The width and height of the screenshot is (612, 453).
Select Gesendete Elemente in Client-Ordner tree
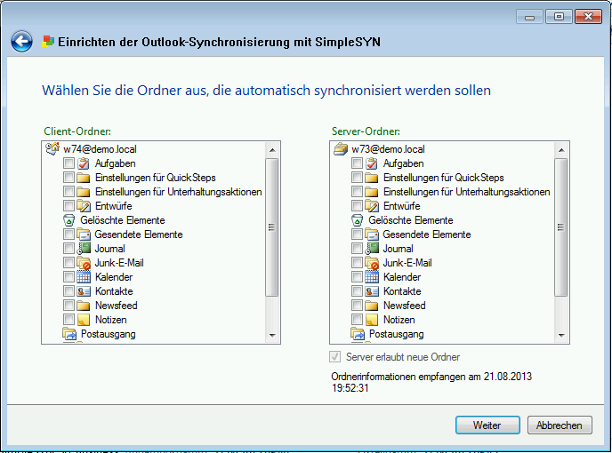138,234
